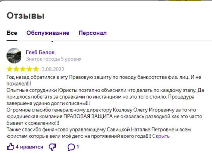Viewport: 212px width, 153px height.
Task: Open the Обслуживание reviews tab
Action: click(x=48, y=33)
